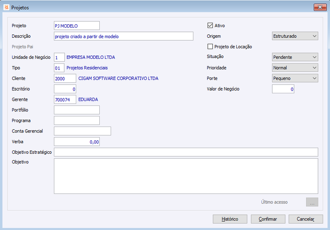Click inside the Objetivo text area
Viewport: 330px width, 230px height.
tap(186, 176)
